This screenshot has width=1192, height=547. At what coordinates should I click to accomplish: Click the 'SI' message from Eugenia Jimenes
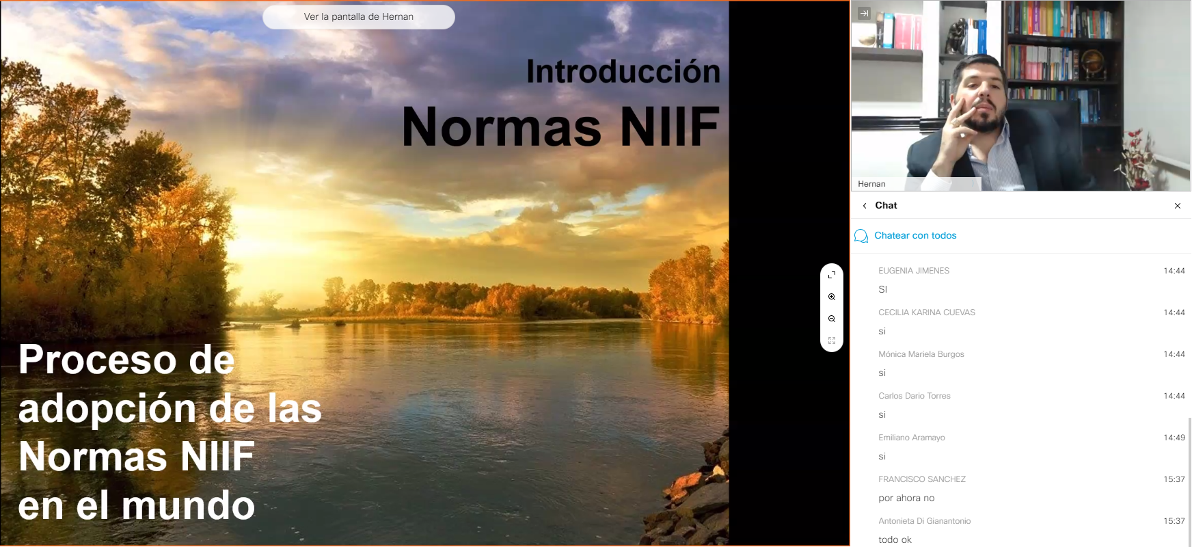coord(882,290)
